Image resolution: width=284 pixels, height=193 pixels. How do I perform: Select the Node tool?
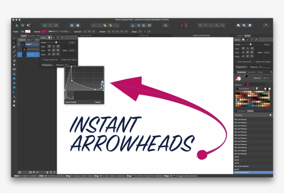(x=14, y=43)
